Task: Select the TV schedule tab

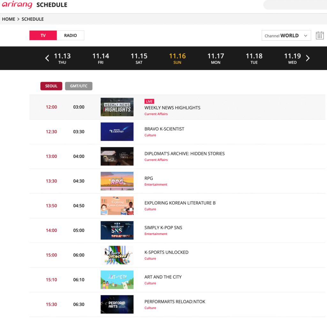Action: click(43, 35)
